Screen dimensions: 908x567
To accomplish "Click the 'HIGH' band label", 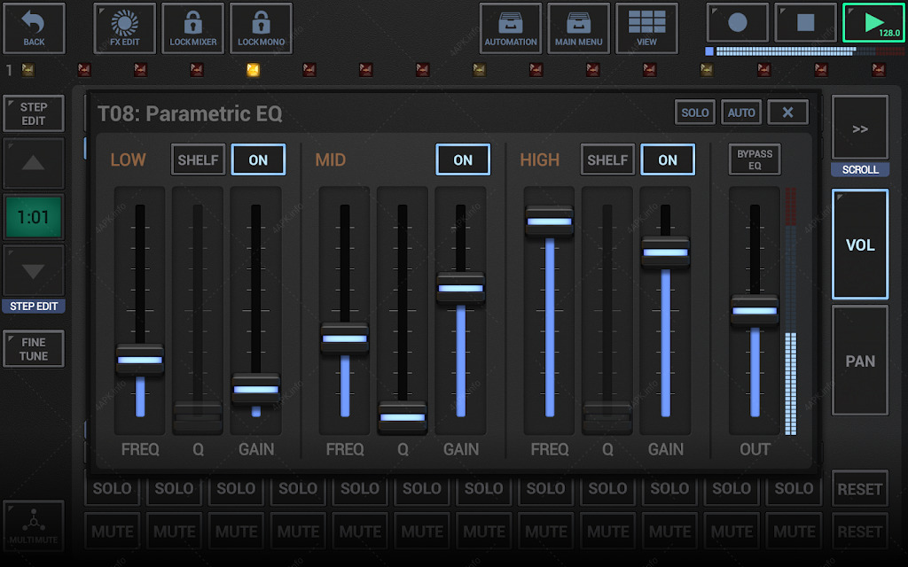I will [540, 159].
